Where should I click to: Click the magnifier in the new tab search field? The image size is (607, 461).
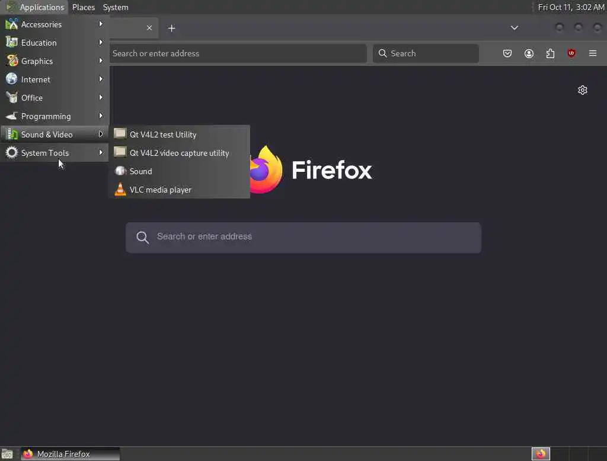(142, 237)
